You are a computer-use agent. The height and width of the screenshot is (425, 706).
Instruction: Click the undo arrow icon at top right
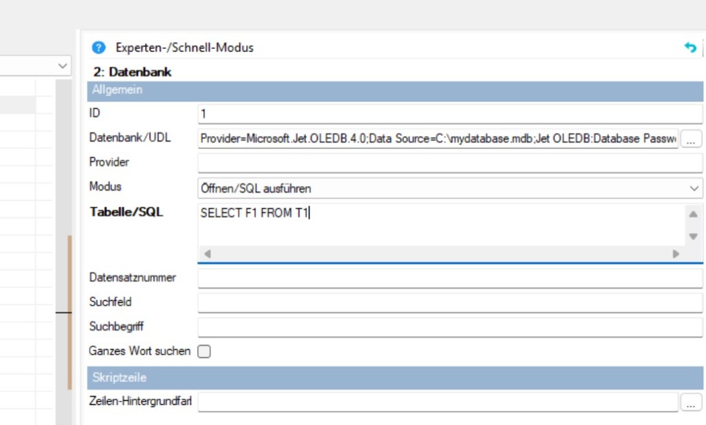coord(690,48)
